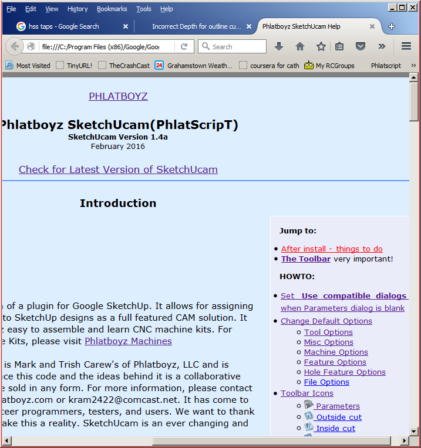Open the Bookmarks menu
The width and height of the screenshot is (421, 448).
112,9
